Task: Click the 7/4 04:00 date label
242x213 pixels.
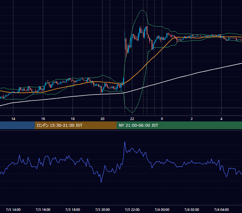Action: [x=221, y=209]
